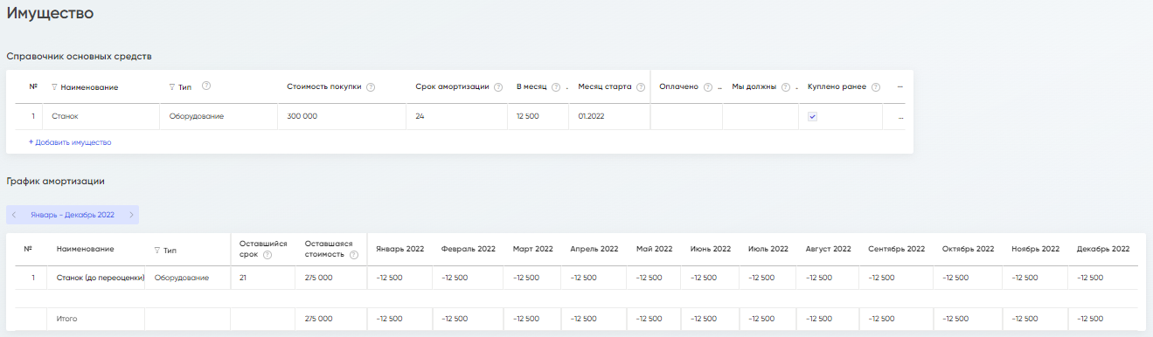Go to previous period with left chevron
The height and width of the screenshot is (337, 1153).
14,215
